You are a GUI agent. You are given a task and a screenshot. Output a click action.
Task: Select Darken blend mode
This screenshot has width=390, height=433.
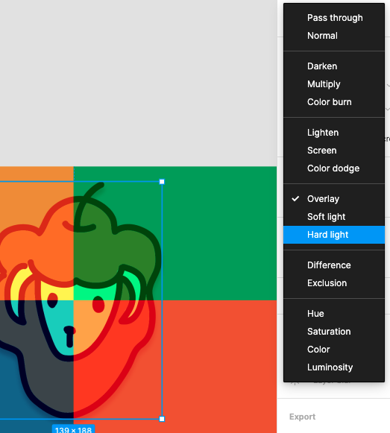click(x=334, y=66)
